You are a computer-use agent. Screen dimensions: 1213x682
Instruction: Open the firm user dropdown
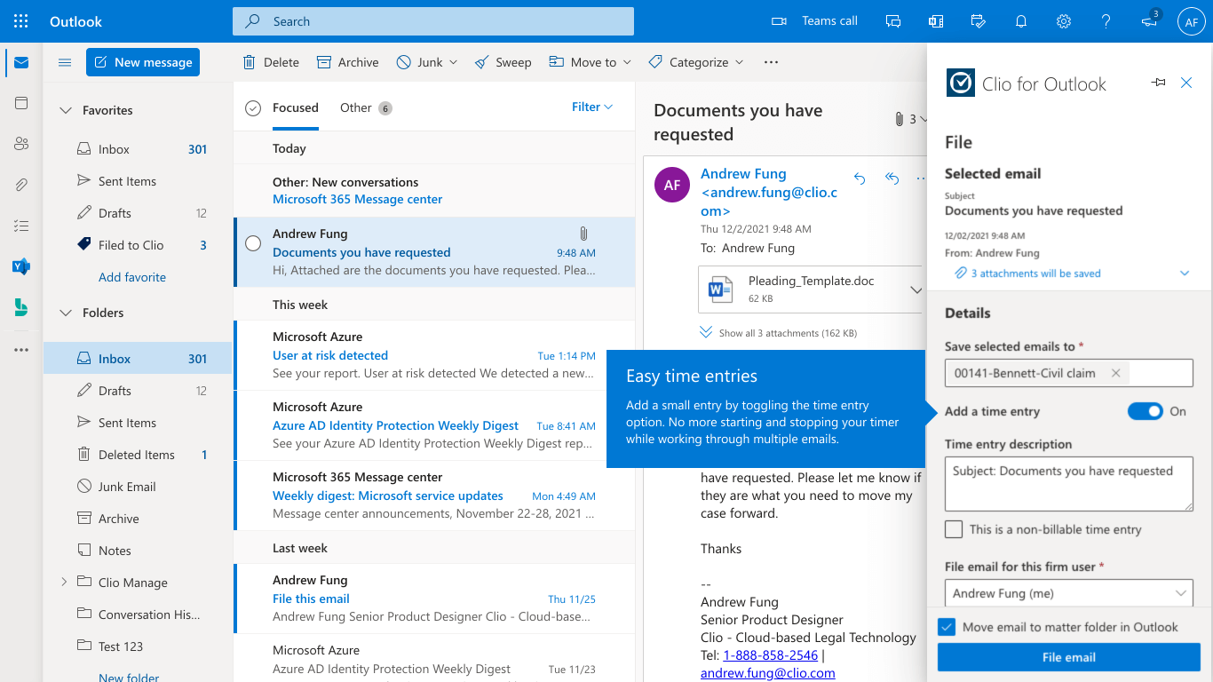1068,593
